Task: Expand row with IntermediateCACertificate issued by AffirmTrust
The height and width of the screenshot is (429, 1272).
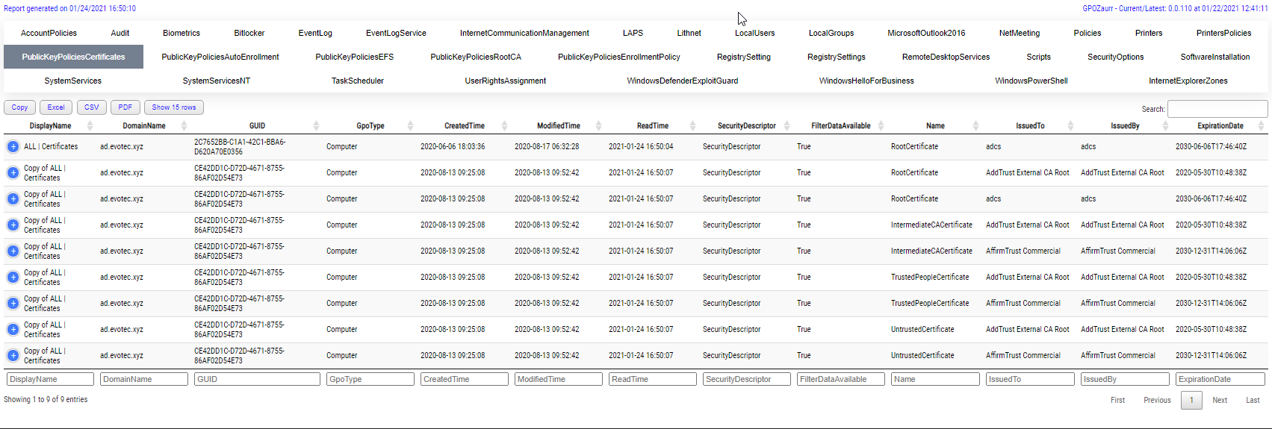Action: click(13, 251)
